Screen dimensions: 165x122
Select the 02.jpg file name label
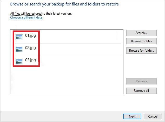click(x=30, y=48)
